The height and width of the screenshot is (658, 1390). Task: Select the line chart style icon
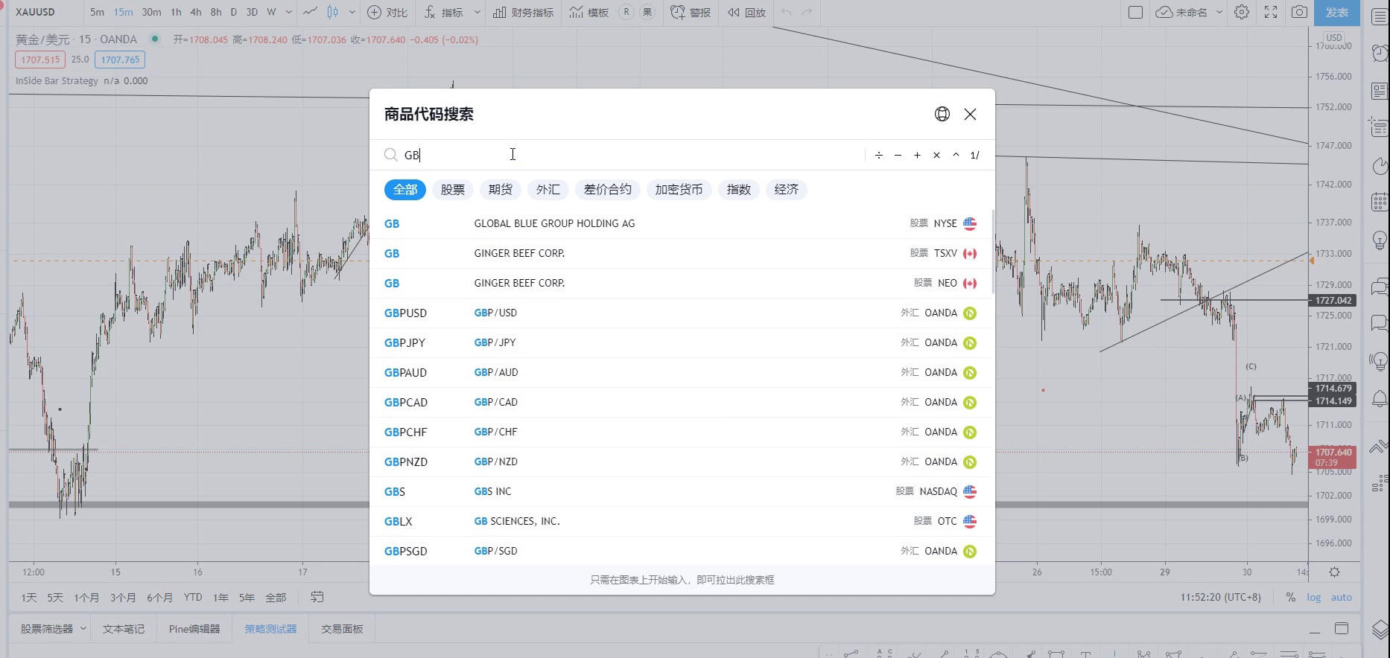click(x=310, y=12)
